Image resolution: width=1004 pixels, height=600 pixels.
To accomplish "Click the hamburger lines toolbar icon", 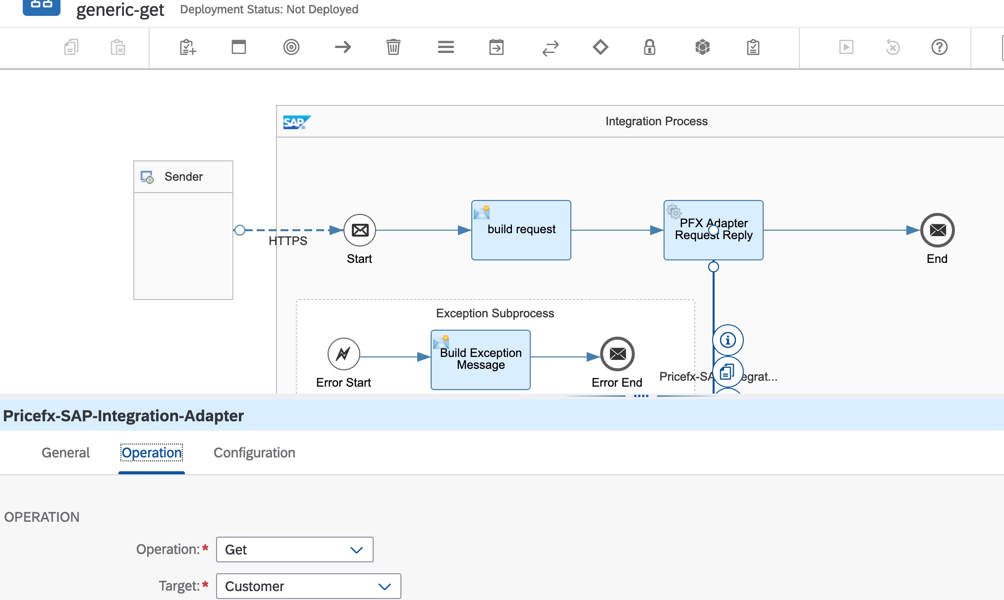I will (446, 48).
